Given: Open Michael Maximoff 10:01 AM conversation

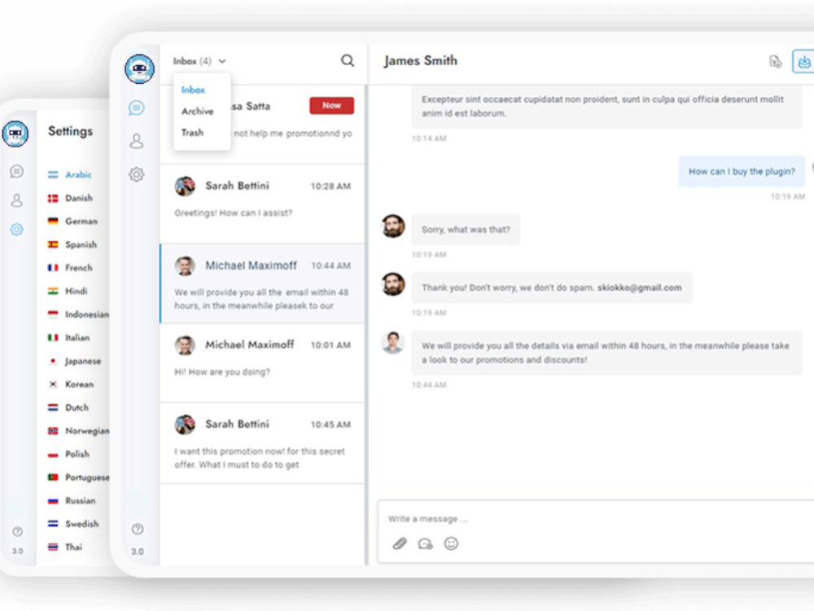Looking at the screenshot, I should click(263, 363).
